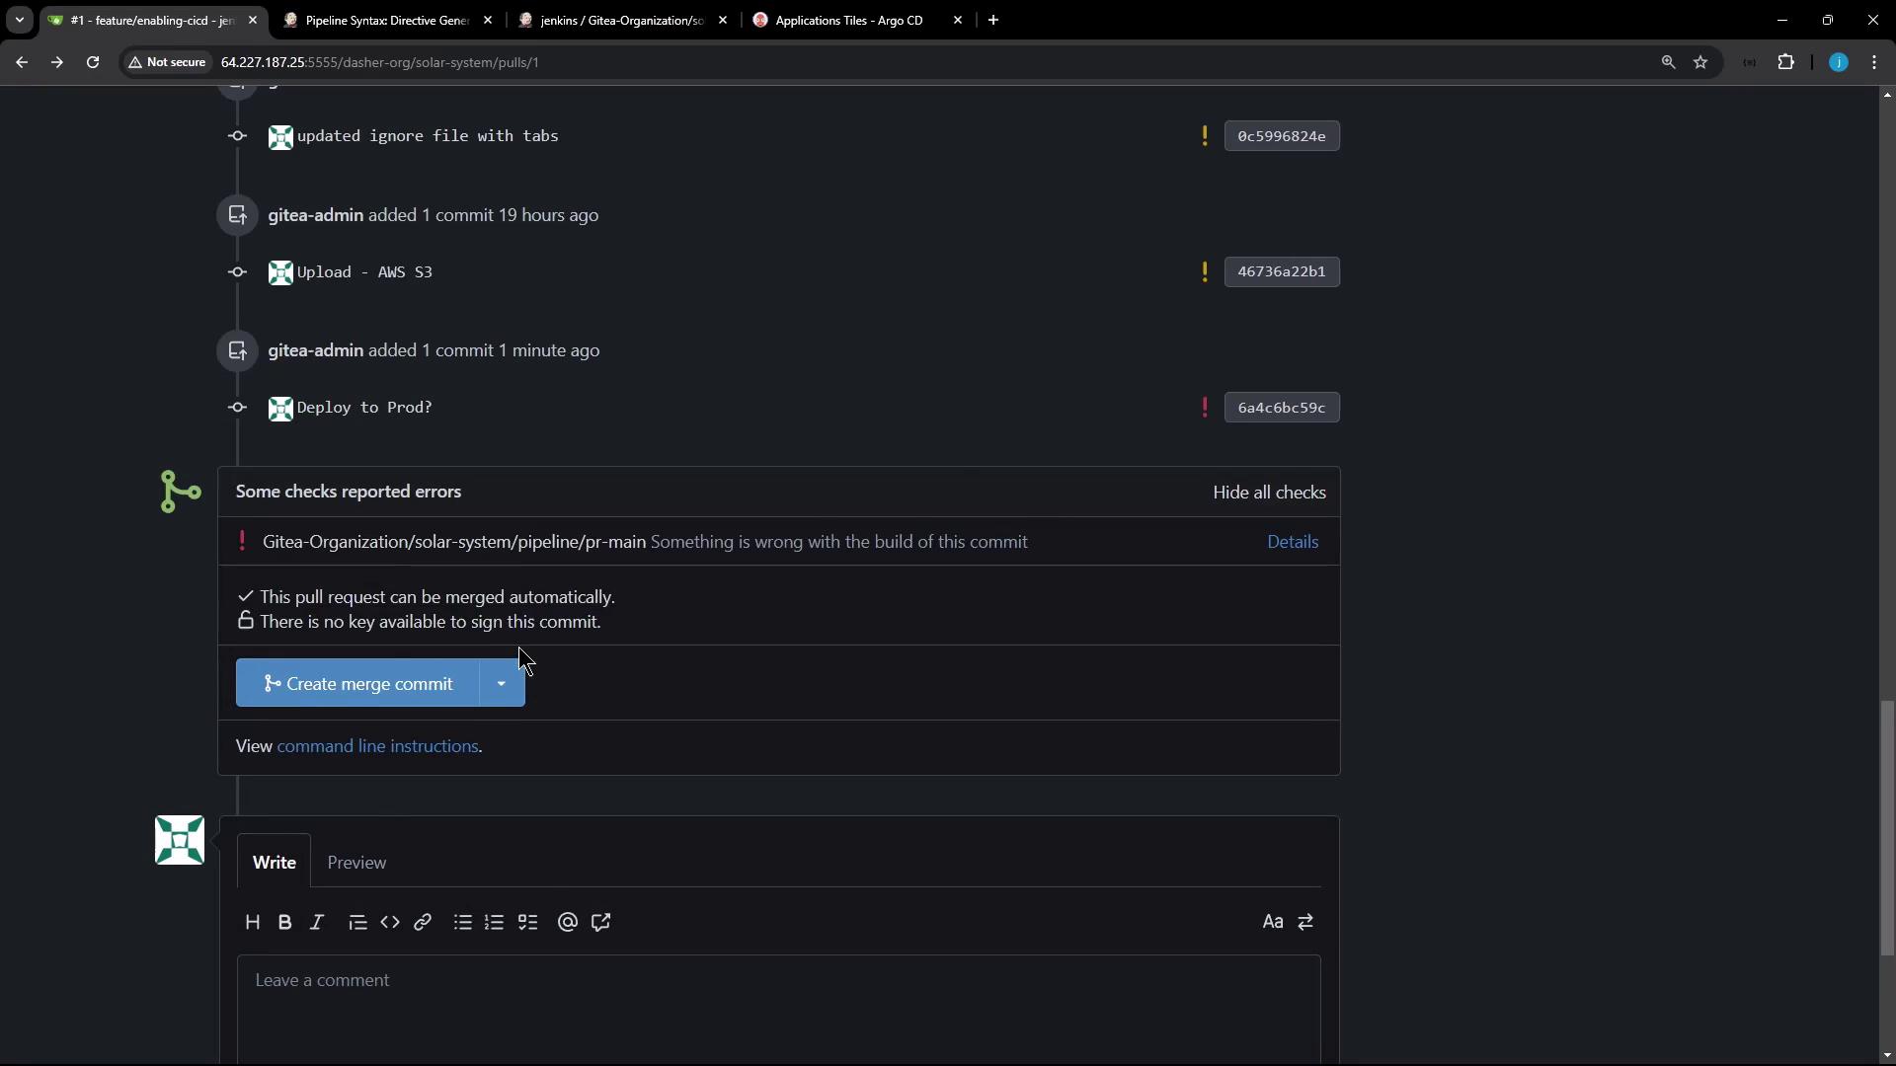The image size is (1896, 1066).
Task: Apply italic formatting in editor toolbar
Action: point(317,922)
